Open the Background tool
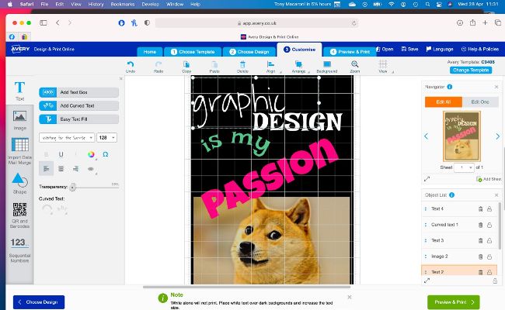 point(326,66)
